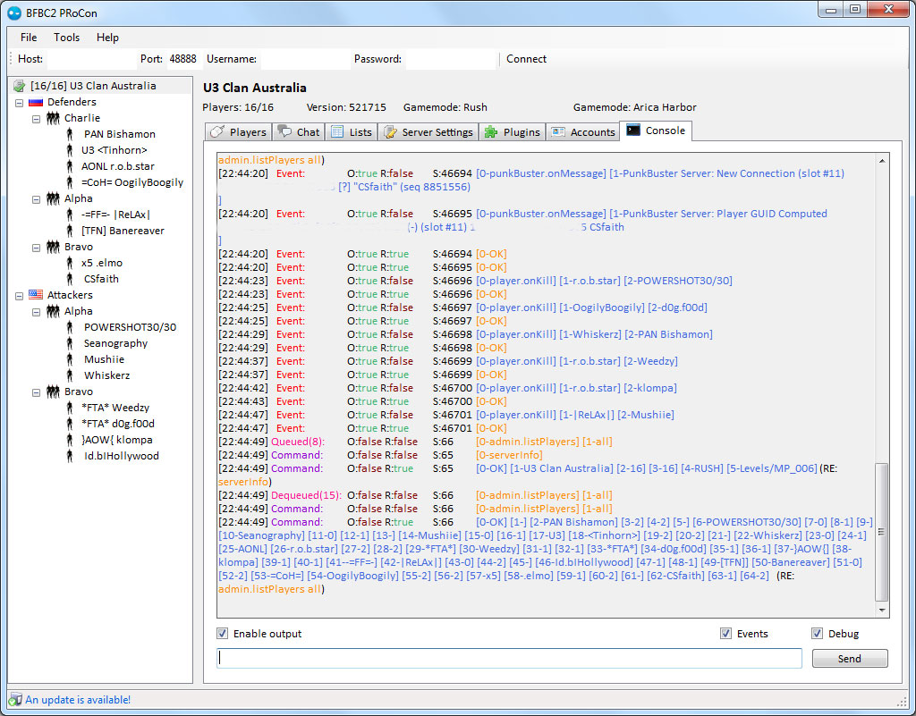Click the server icon beside U3 Clan Australia
Image resolution: width=916 pixels, height=716 pixels.
[20, 86]
